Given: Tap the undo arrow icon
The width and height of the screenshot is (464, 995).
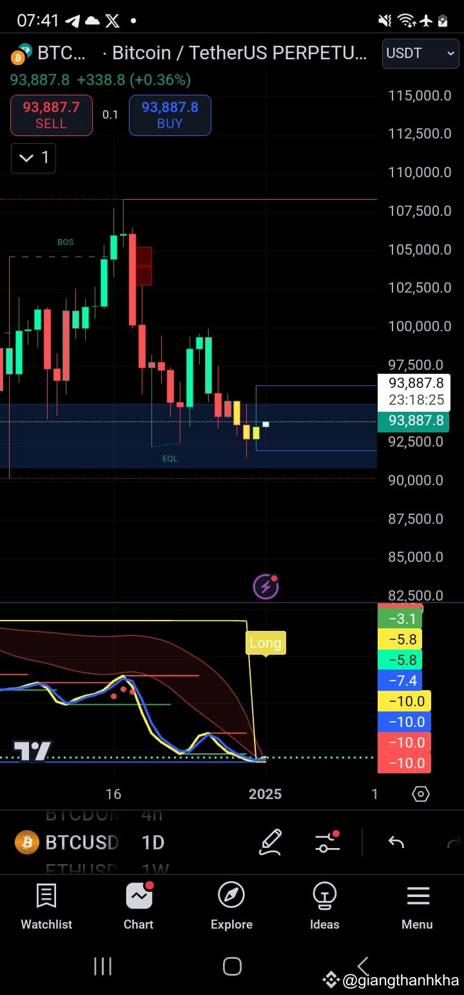Looking at the screenshot, I should click(396, 842).
